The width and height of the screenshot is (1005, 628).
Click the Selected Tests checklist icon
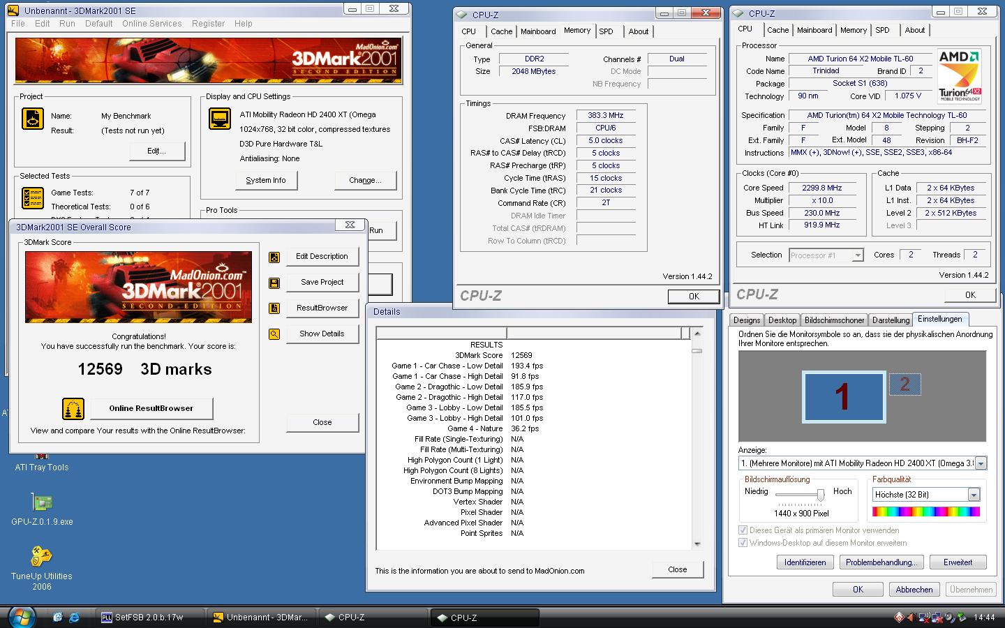coord(33,198)
